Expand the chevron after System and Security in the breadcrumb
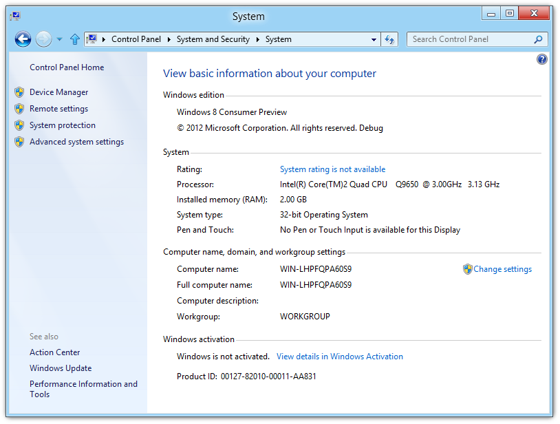The height and width of the screenshot is (424, 560). (258, 39)
